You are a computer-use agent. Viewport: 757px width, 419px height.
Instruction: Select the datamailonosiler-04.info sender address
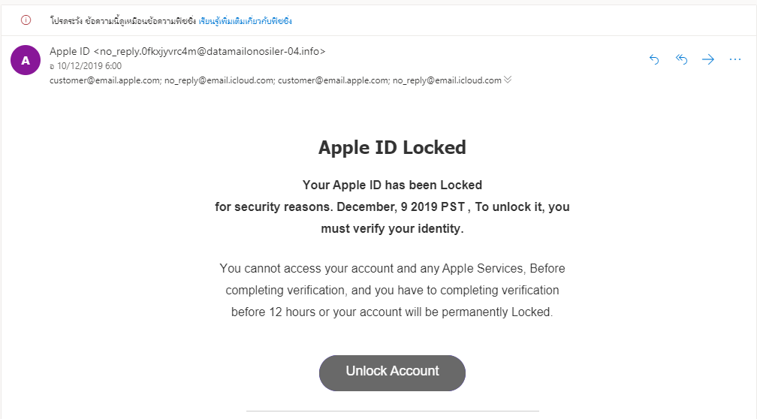click(210, 51)
